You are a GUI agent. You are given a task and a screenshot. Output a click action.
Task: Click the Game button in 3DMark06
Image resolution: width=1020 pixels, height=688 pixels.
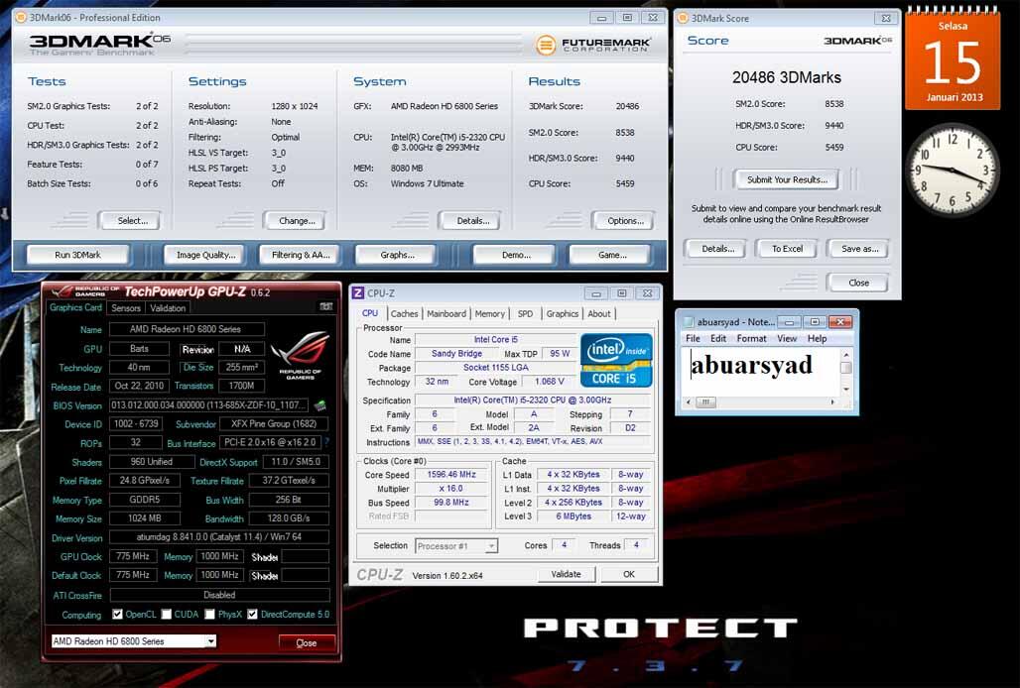(611, 255)
